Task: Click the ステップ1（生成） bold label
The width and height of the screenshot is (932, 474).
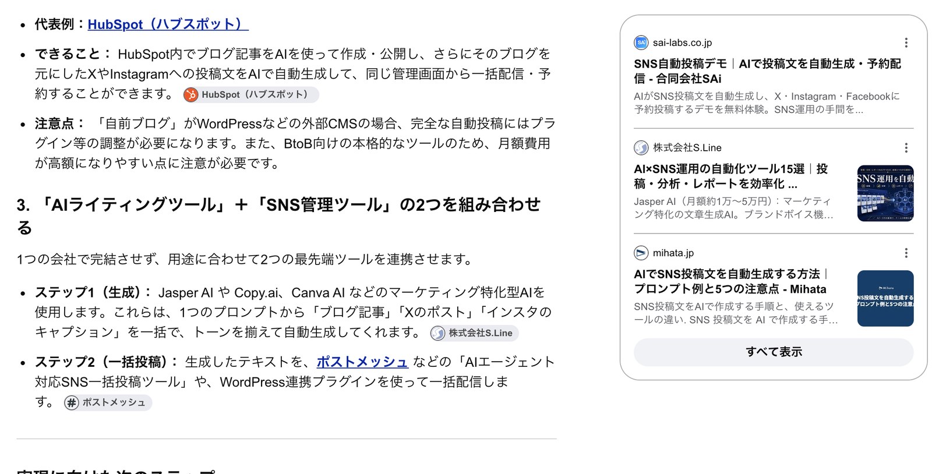Action: (x=93, y=292)
